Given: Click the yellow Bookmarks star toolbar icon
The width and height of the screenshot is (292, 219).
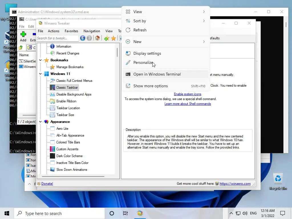Looking at the screenshot, I should point(113,38).
